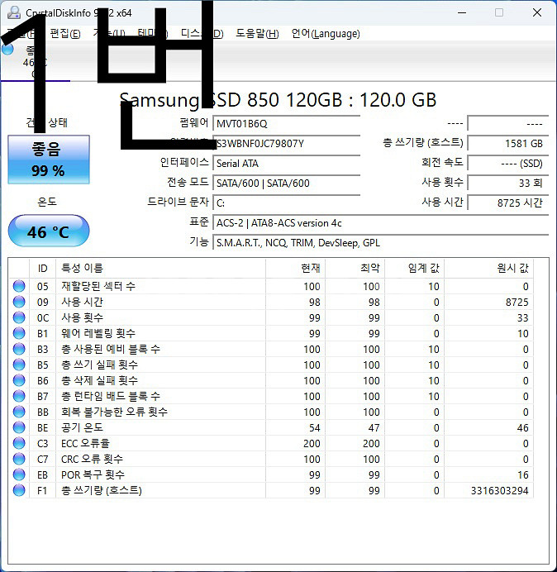Image resolution: width=557 pixels, height=572 pixels.
Task: Click the status icon for attribute B5
Action: 19,365
